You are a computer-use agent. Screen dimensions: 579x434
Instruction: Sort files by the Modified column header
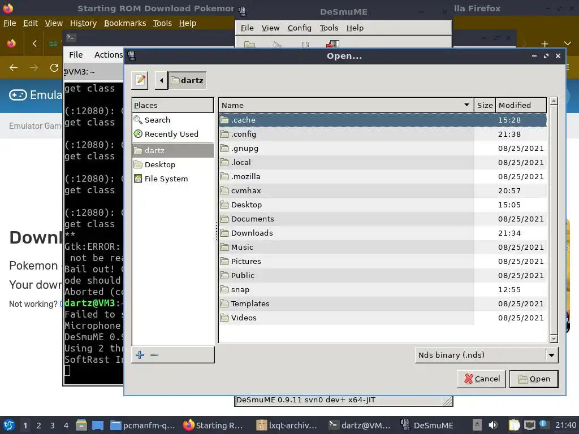click(521, 105)
